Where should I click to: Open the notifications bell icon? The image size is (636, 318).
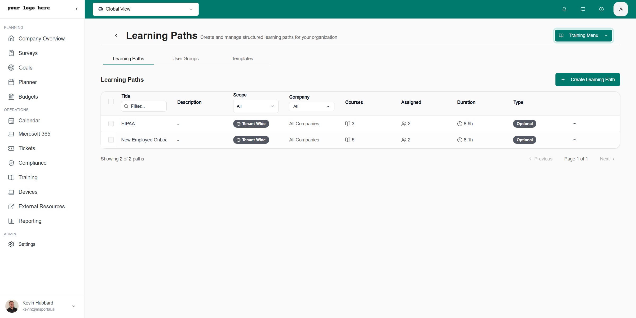[564, 9]
